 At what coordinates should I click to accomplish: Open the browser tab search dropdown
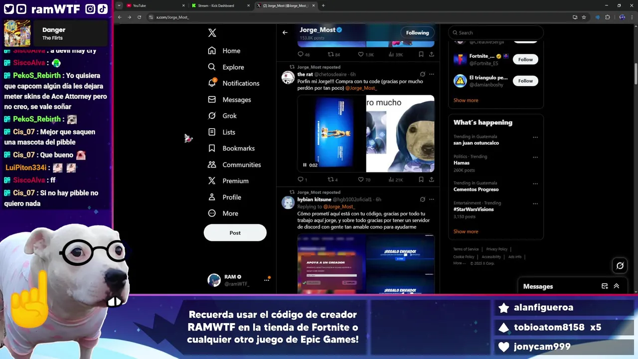click(x=119, y=5)
